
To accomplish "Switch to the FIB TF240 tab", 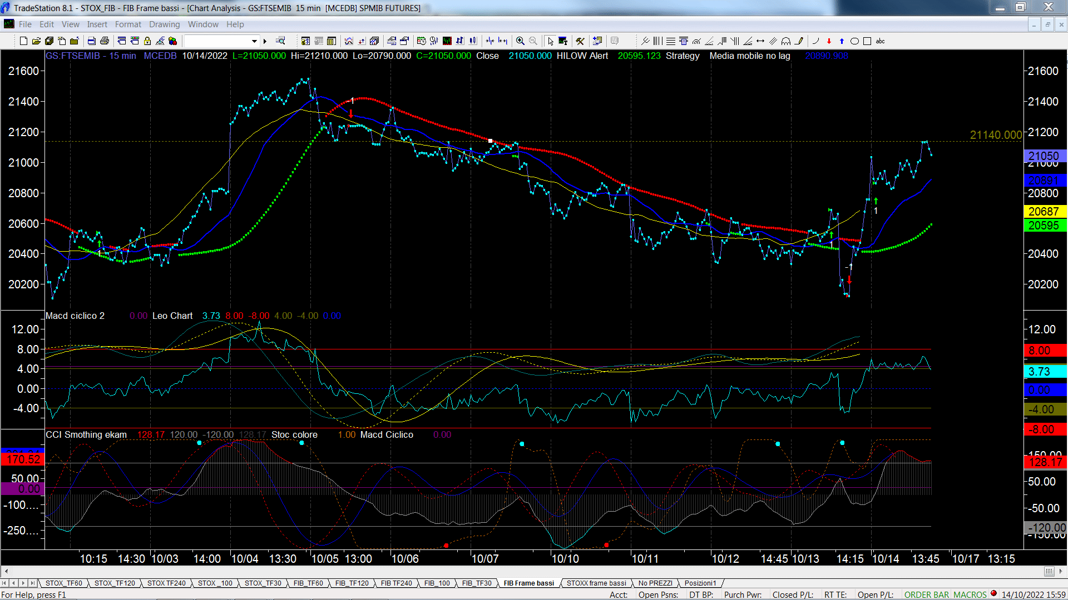I will coord(396,583).
